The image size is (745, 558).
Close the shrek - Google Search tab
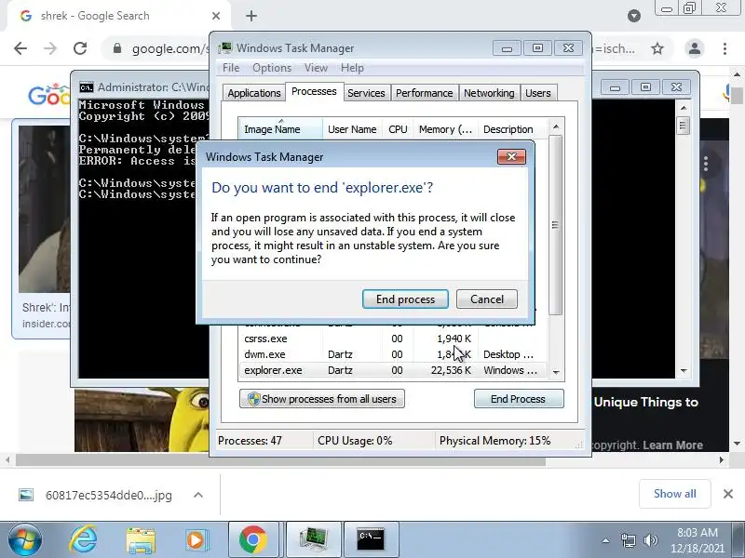(x=216, y=16)
